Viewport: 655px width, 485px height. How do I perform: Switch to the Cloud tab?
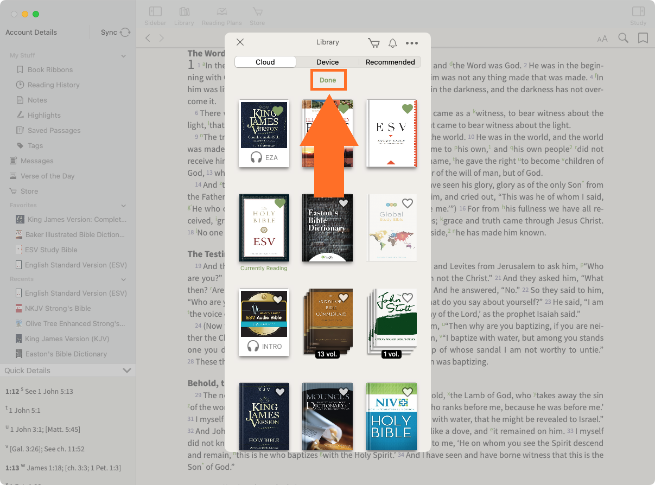click(x=265, y=62)
